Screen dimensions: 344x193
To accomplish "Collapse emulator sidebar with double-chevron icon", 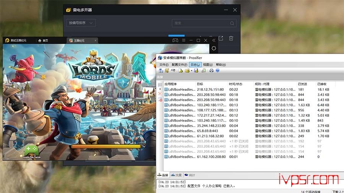I will pos(214,40).
